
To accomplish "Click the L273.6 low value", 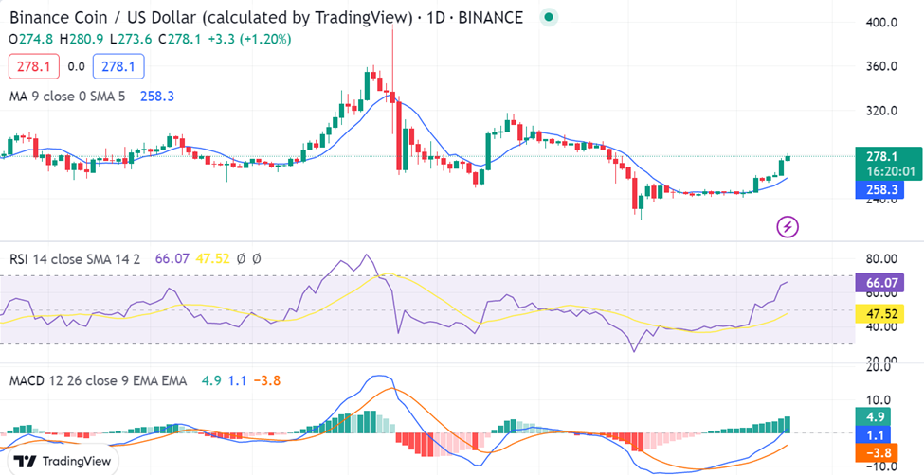I will [x=130, y=40].
